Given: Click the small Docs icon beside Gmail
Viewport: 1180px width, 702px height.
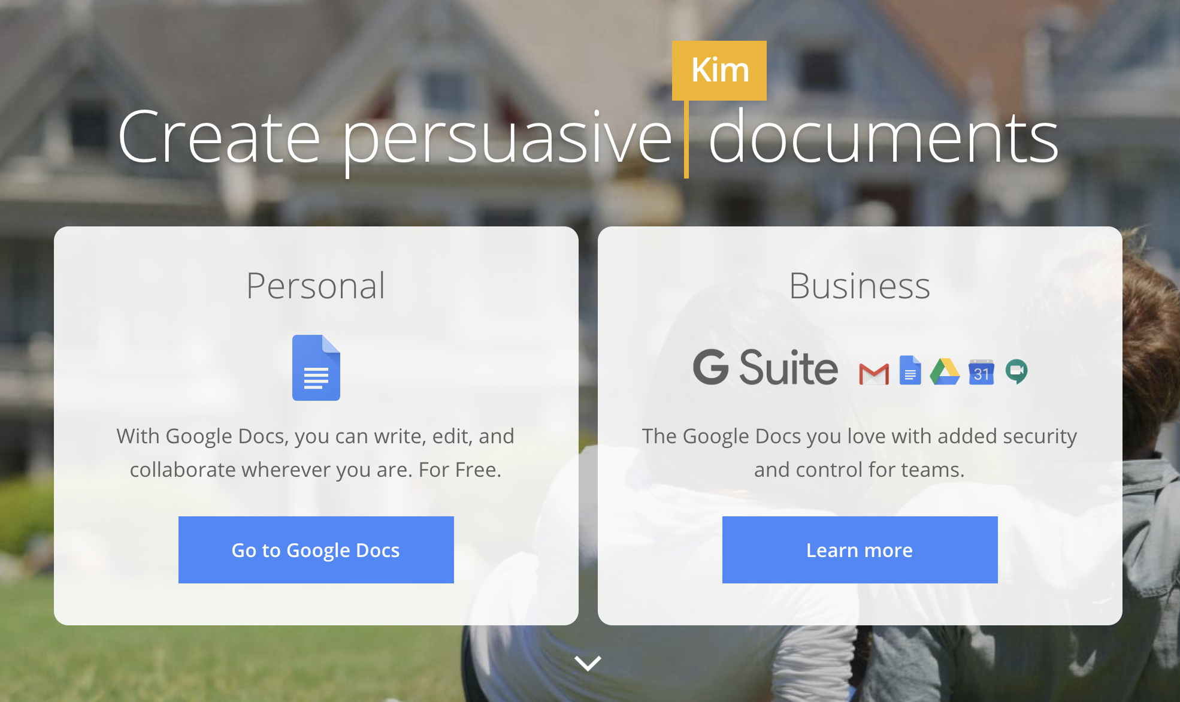Looking at the screenshot, I should click(910, 371).
